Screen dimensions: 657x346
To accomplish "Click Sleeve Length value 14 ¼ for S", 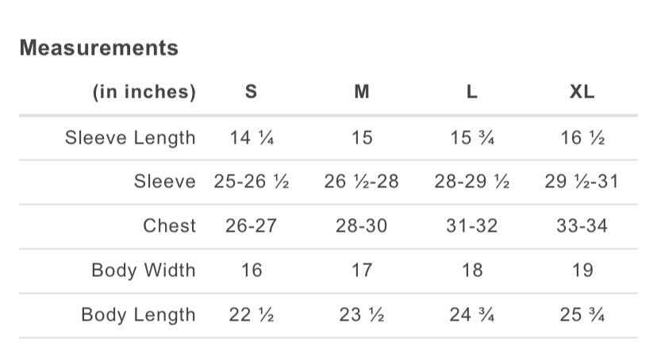I will (x=251, y=137).
